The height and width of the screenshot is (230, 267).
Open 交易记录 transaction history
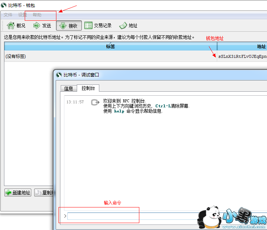[x=98, y=25]
